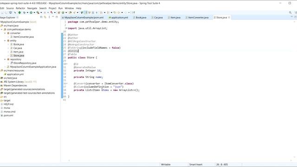Click the Next Annotation toolbar icon
This screenshot has width=297, height=167.
tap(101, 13)
